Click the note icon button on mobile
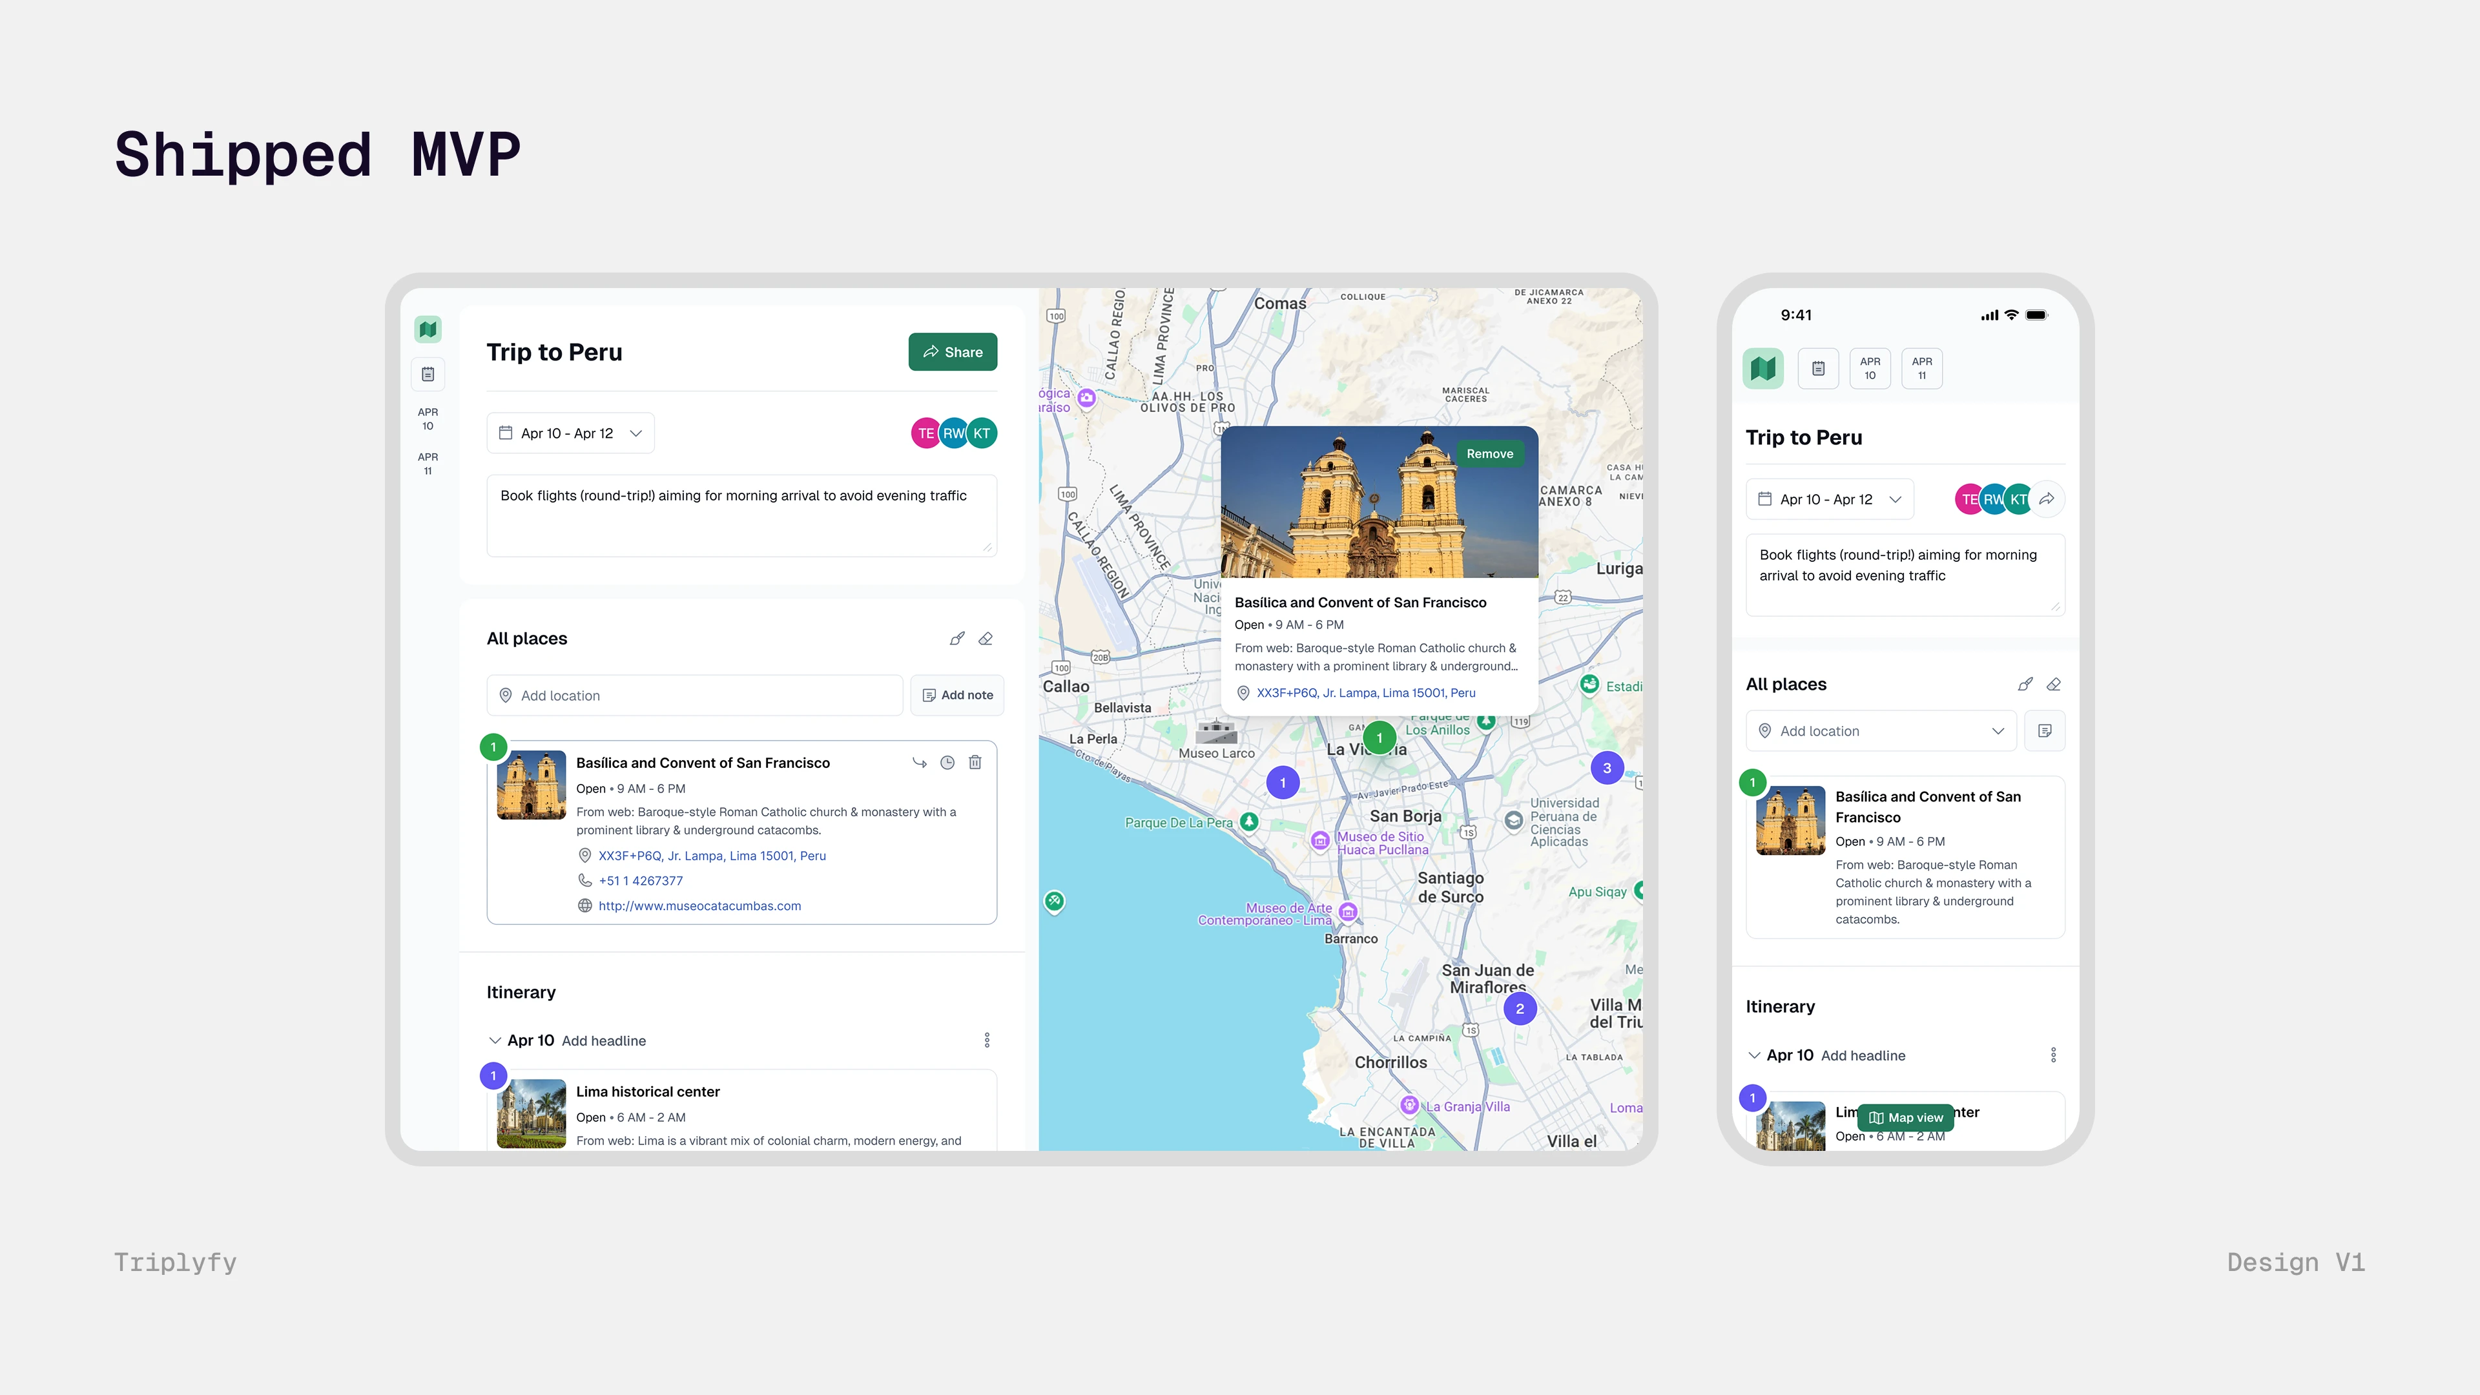This screenshot has width=2480, height=1395. [2045, 730]
